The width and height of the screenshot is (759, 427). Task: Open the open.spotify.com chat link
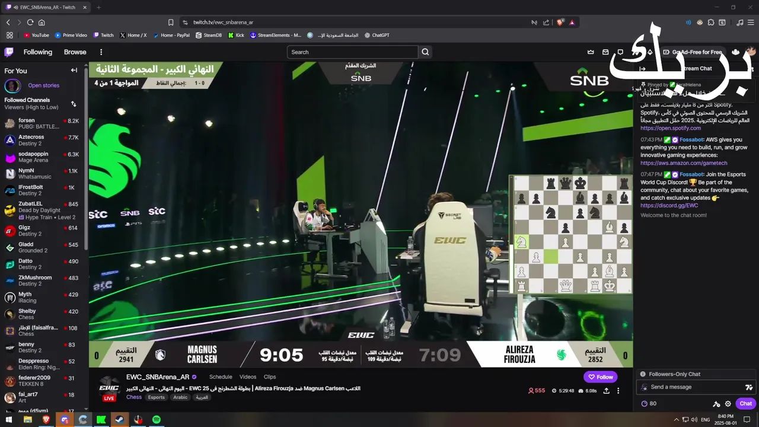tap(671, 128)
